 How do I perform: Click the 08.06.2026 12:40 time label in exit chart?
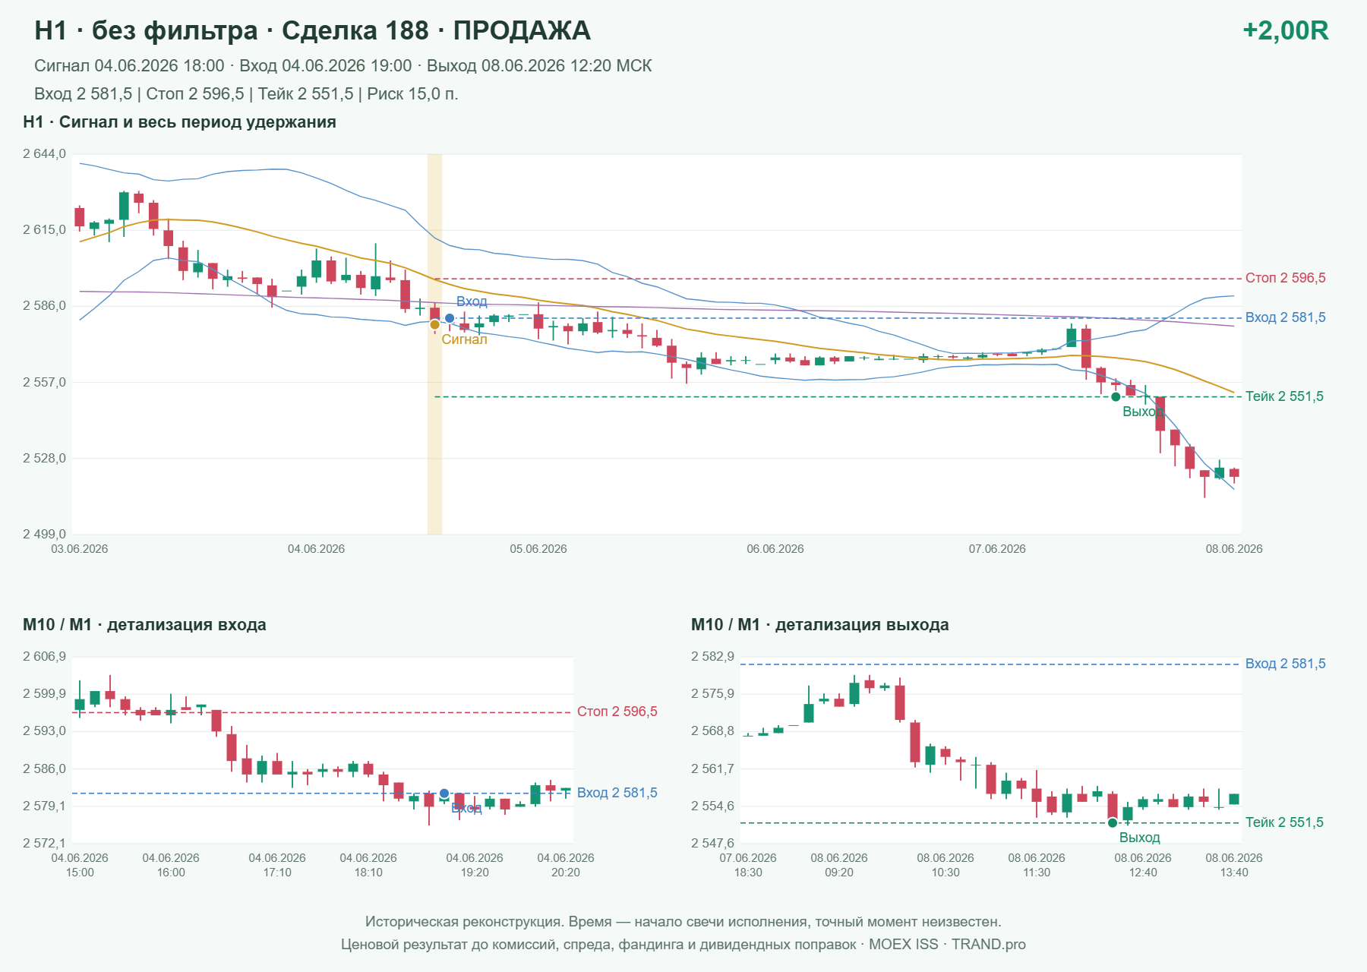click(1143, 865)
